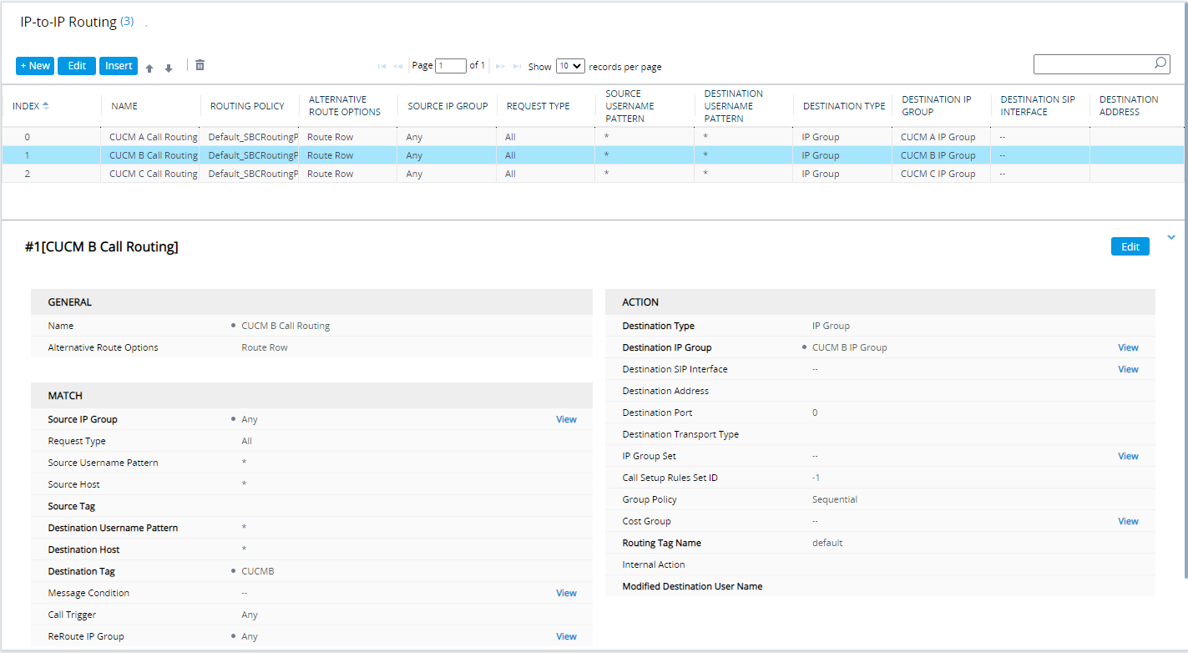The width and height of the screenshot is (1188, 653).
Task: Click the GENERAL section header
Action: point(311,302)
